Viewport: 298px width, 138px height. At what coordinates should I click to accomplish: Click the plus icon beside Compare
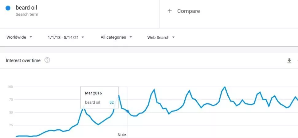click(169, 11)
